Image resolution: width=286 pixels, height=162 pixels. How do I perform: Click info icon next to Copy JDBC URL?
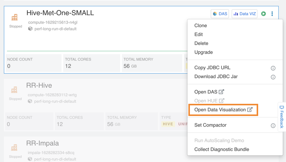pyautogui.click(x=273, y=68)
